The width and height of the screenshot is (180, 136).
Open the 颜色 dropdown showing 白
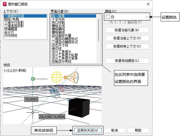[147, 17]
